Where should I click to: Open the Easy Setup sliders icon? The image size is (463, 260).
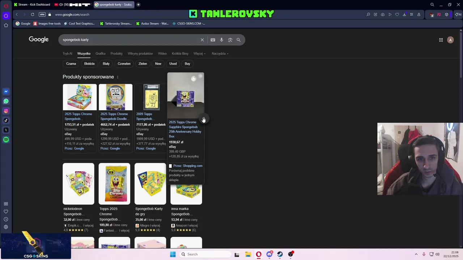click(x=412, y=14)
